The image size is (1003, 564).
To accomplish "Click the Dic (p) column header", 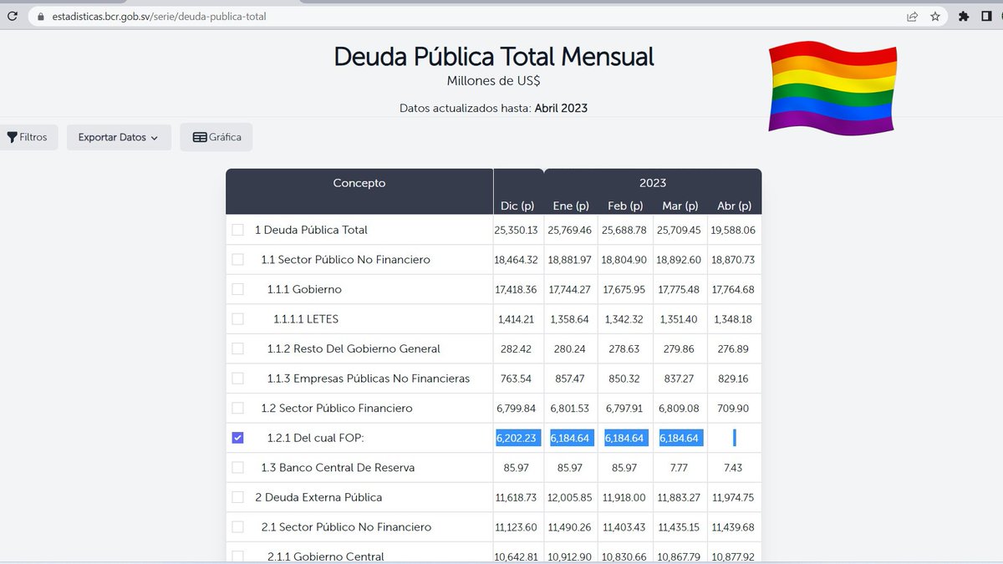I will click(517, 206).
